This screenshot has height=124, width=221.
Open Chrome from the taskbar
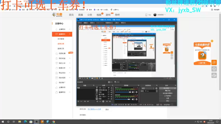(53, 122)
